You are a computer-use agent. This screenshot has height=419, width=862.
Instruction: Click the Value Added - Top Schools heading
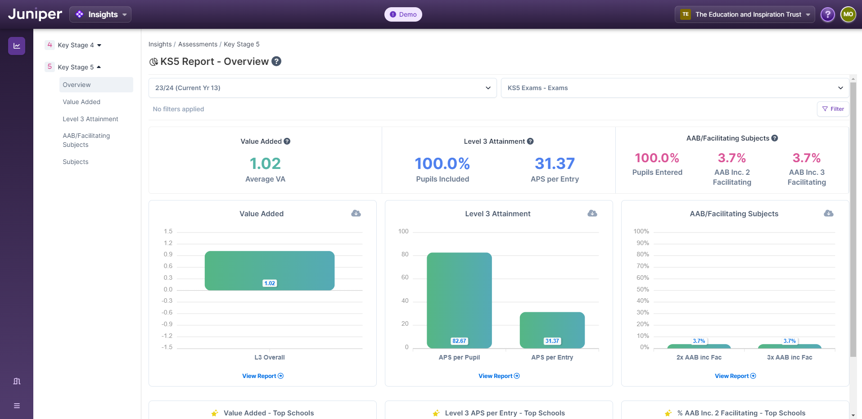point(269,413)
